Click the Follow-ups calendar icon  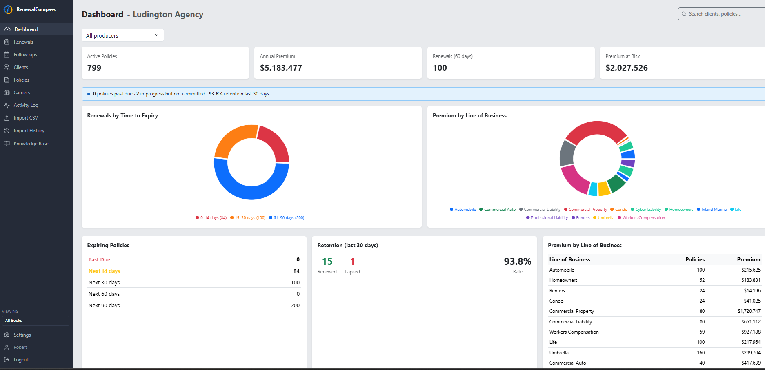[7, 55]
